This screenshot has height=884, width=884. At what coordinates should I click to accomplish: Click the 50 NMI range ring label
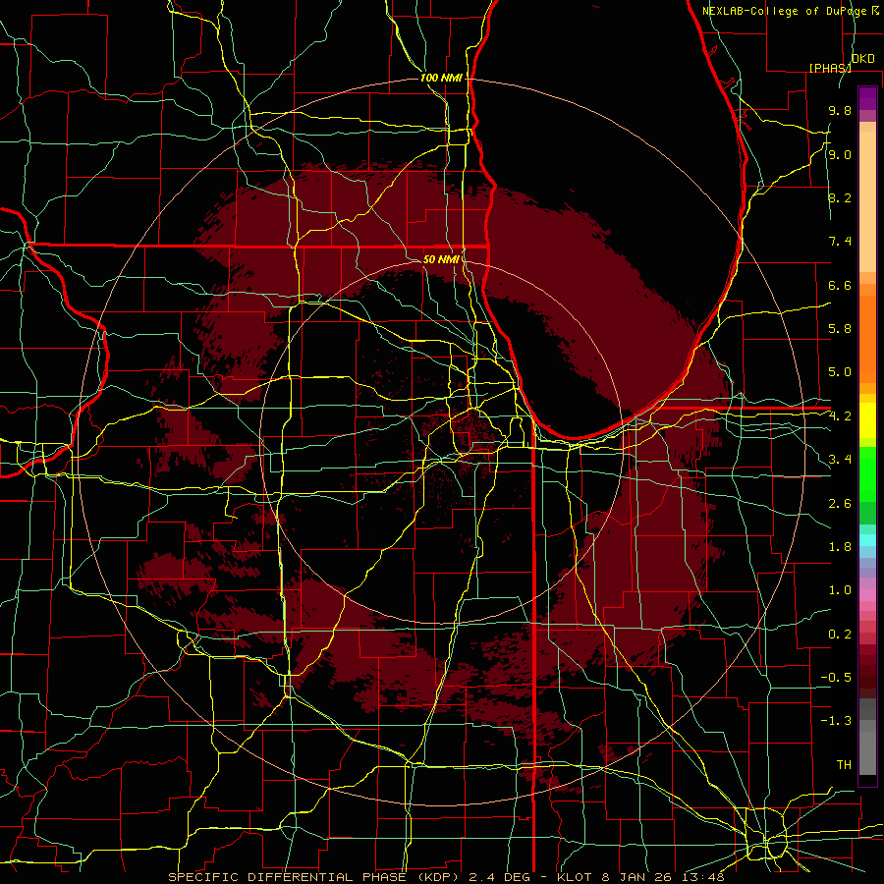(441, 259)
